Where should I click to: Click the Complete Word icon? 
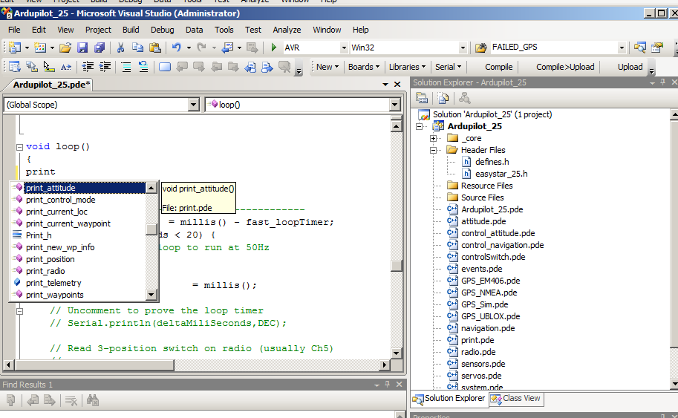coord(66,67)
